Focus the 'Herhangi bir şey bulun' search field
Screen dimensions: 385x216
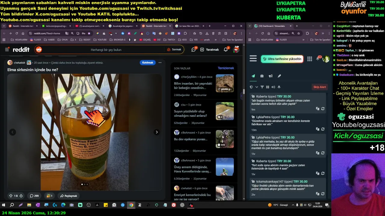106,49
